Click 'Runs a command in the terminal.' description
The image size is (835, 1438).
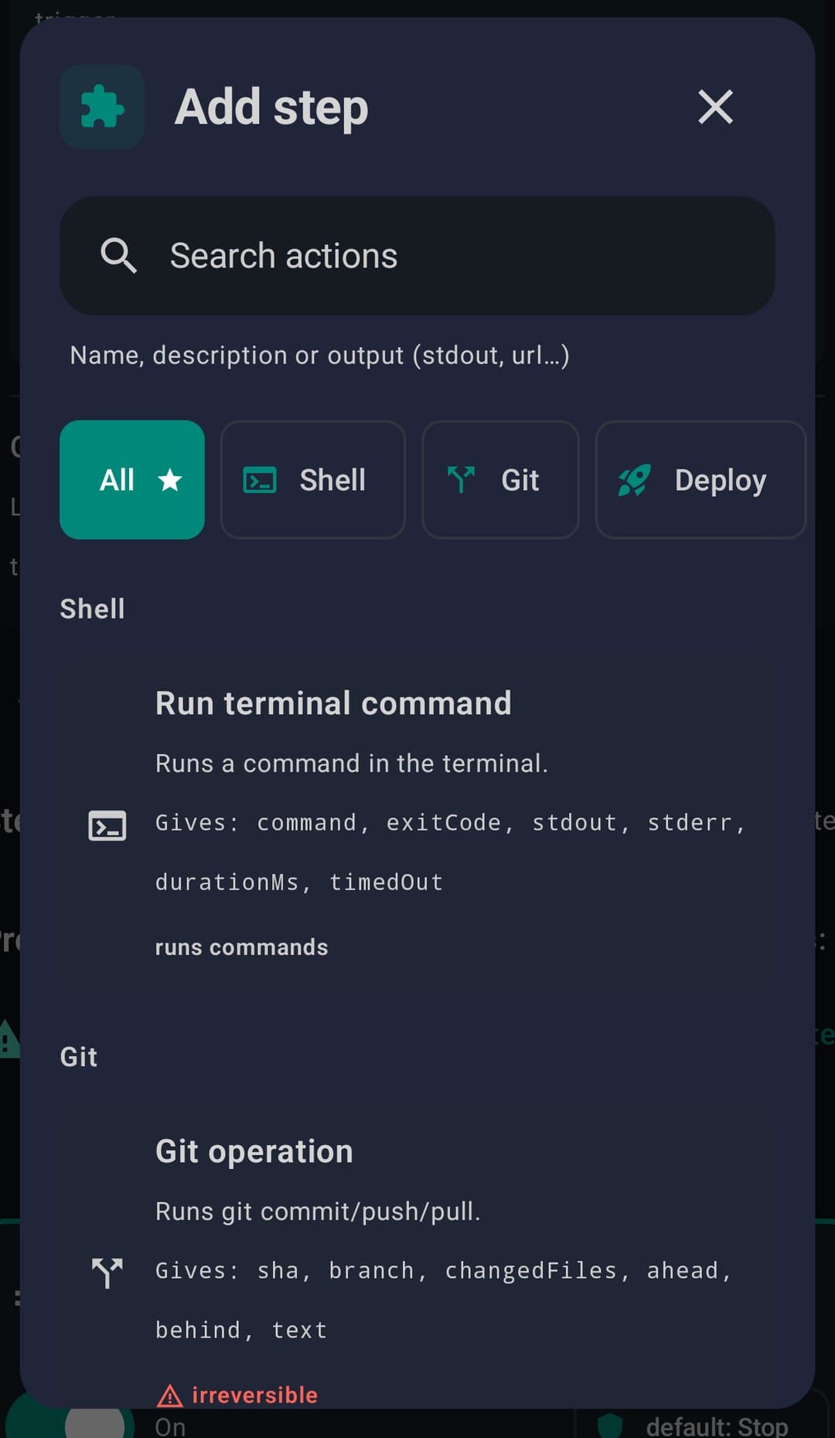[x=351, y=763]
